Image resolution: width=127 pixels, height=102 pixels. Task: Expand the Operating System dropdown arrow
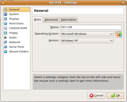pos(112,34)
